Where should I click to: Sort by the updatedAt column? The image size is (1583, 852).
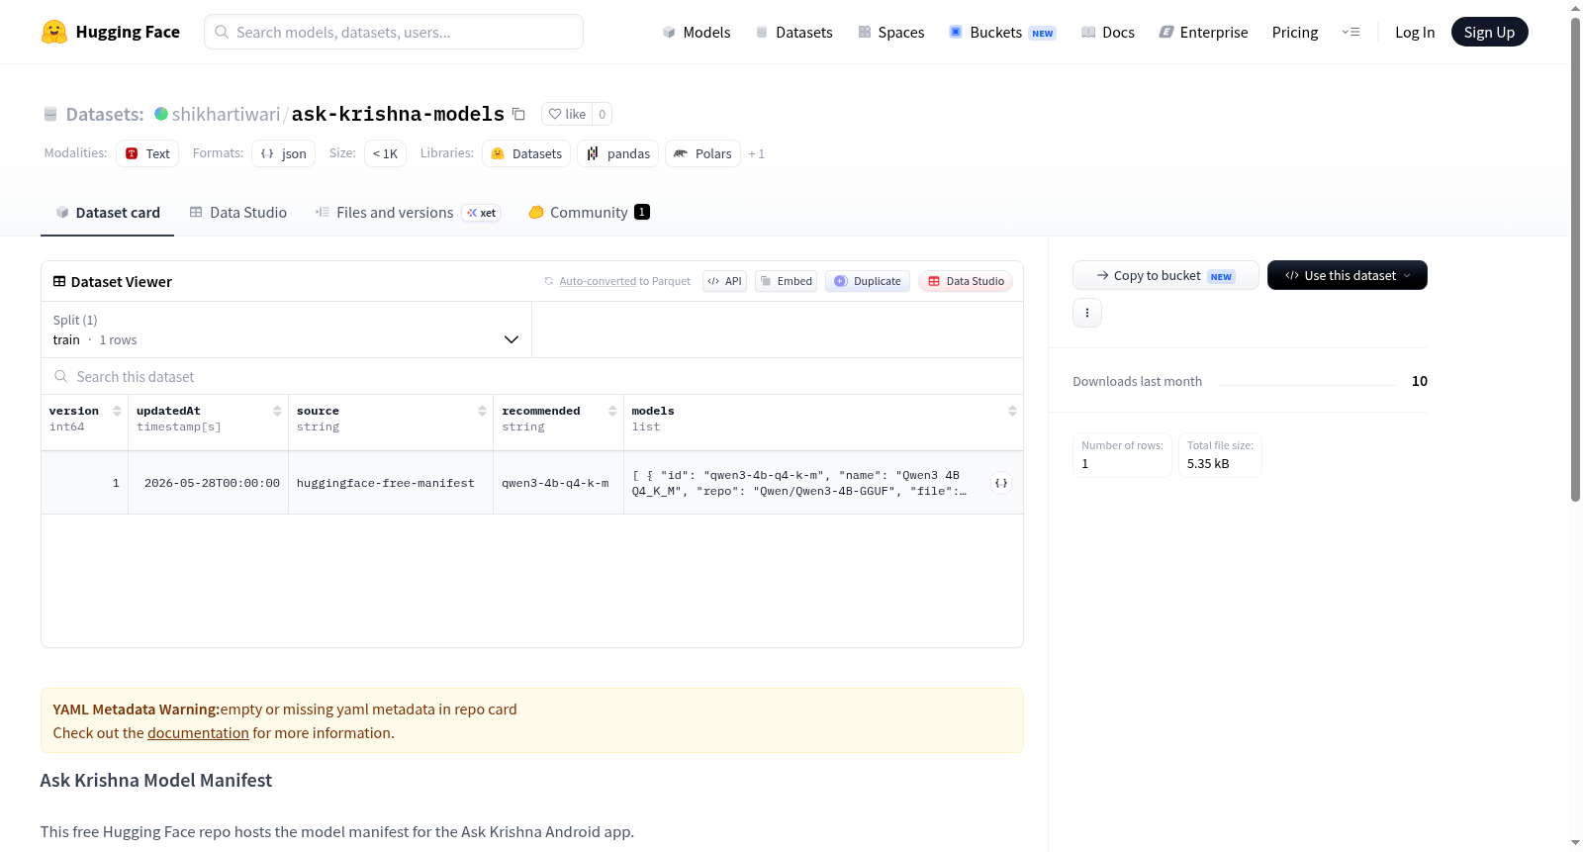pyautogui.click(x=277, y=411)
